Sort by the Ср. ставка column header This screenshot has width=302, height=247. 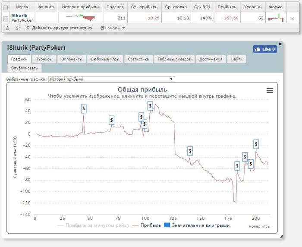(176, 7)
